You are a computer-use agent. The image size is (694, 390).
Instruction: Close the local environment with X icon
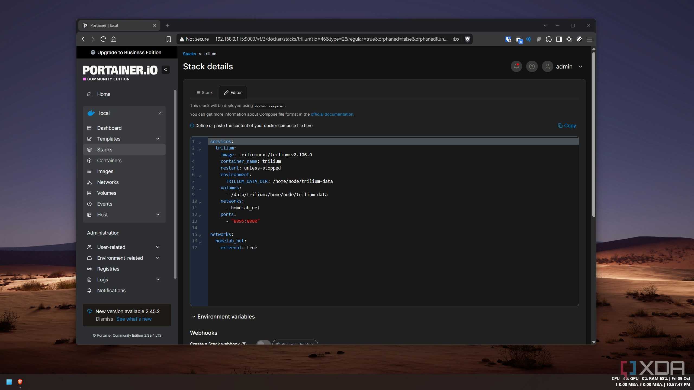pyautogui.click(x=159, y=113)
